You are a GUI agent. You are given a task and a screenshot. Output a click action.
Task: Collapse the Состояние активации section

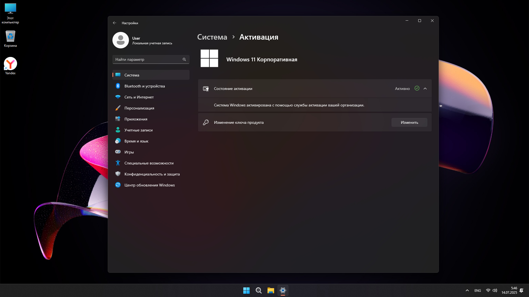point(425,89)
